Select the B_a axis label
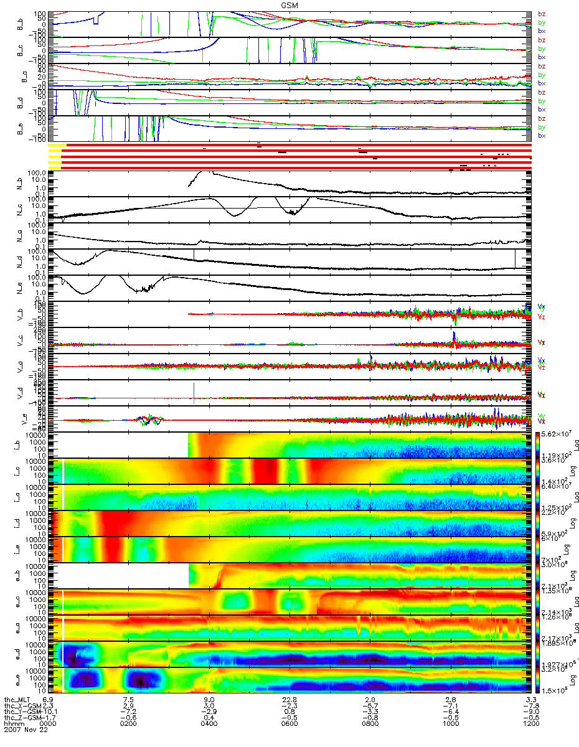 click(x=25, y=77)
